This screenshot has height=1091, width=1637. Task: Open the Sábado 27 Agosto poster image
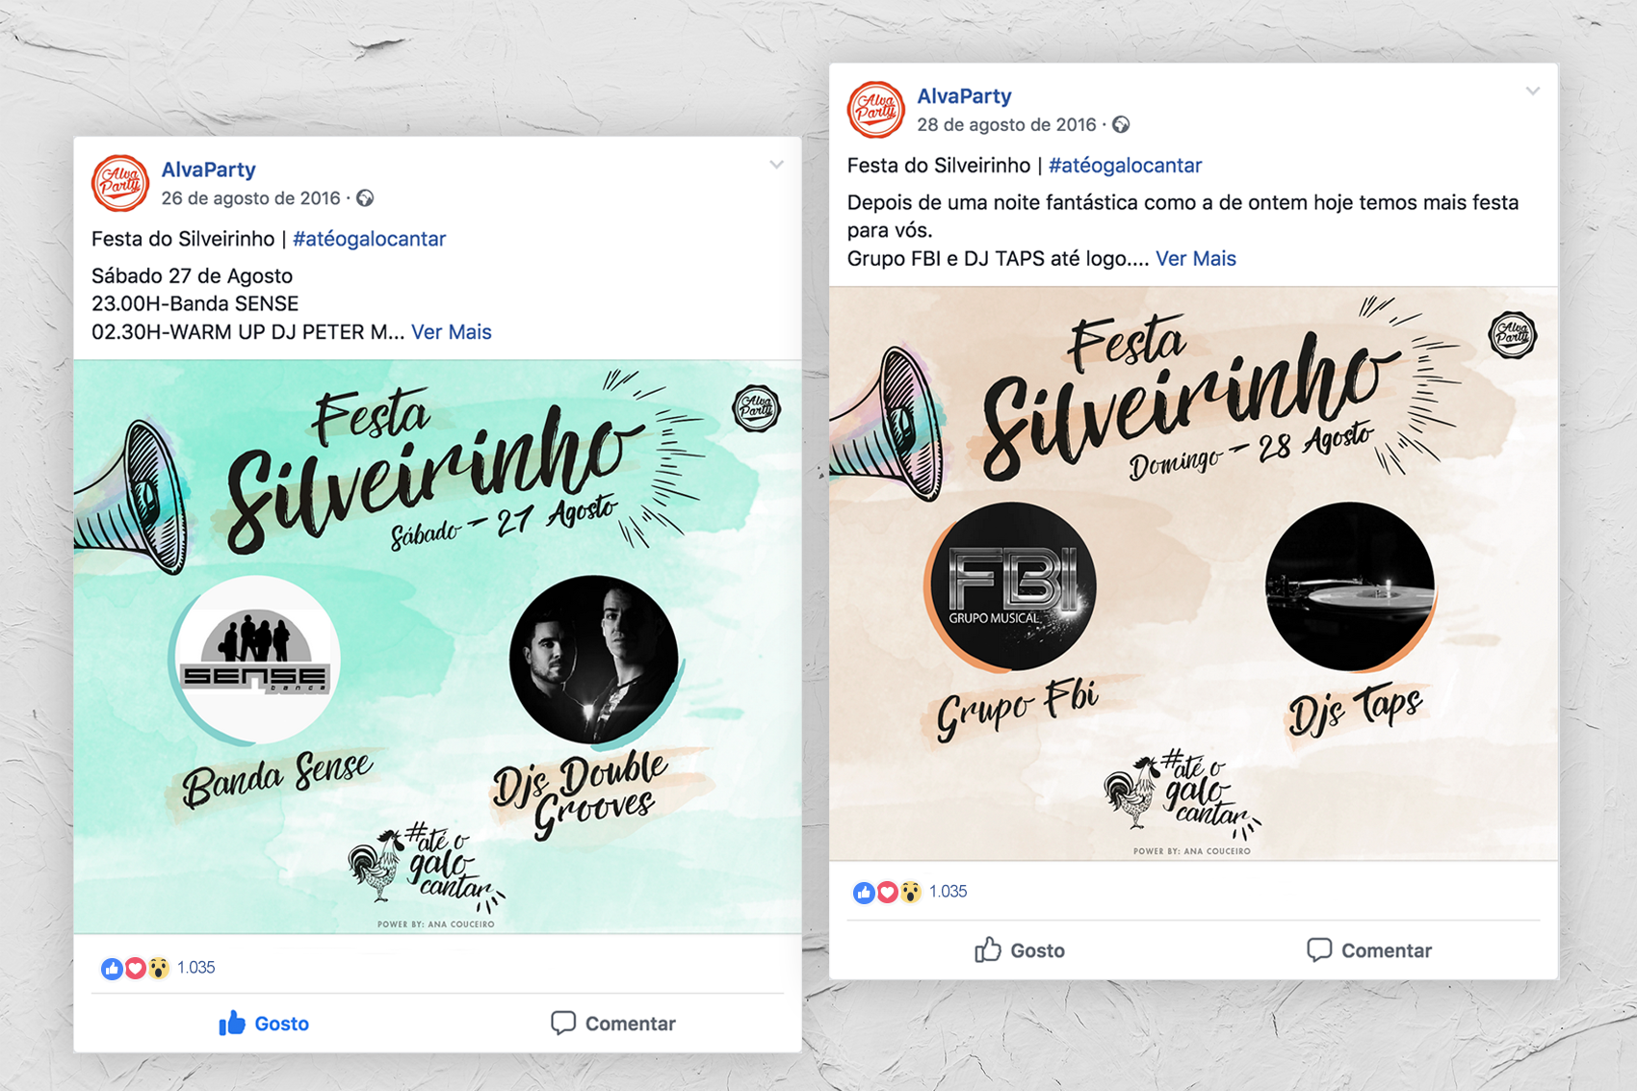[437, 646]
